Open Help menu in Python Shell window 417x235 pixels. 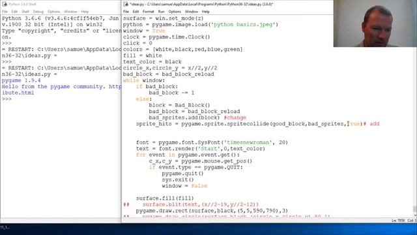(85, 12)
